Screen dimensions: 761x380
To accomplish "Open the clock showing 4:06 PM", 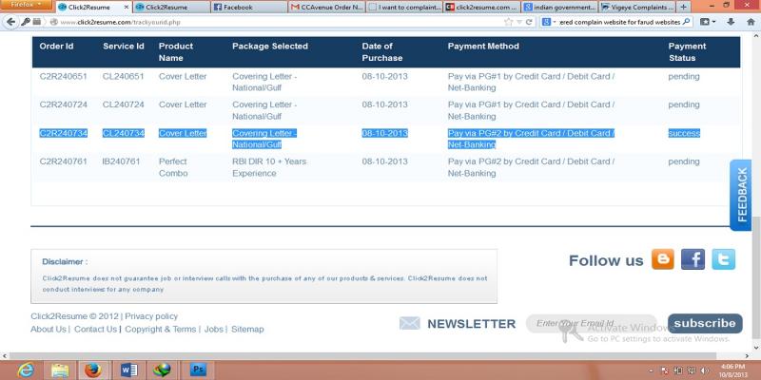I will coord(733,370).
